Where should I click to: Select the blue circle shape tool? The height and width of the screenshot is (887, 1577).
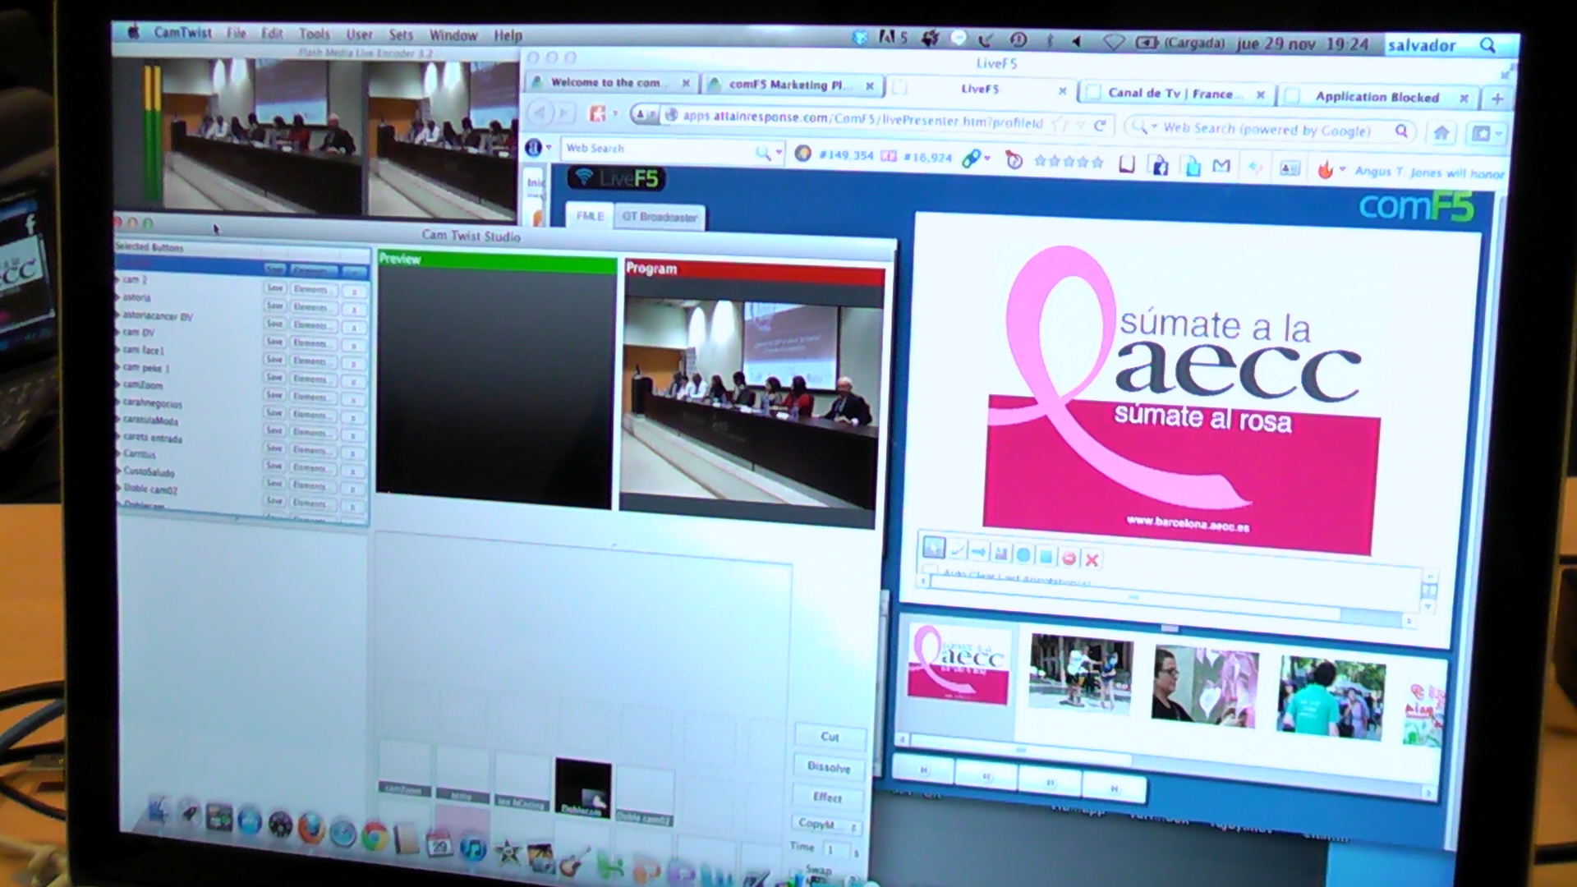[1023, 555]
